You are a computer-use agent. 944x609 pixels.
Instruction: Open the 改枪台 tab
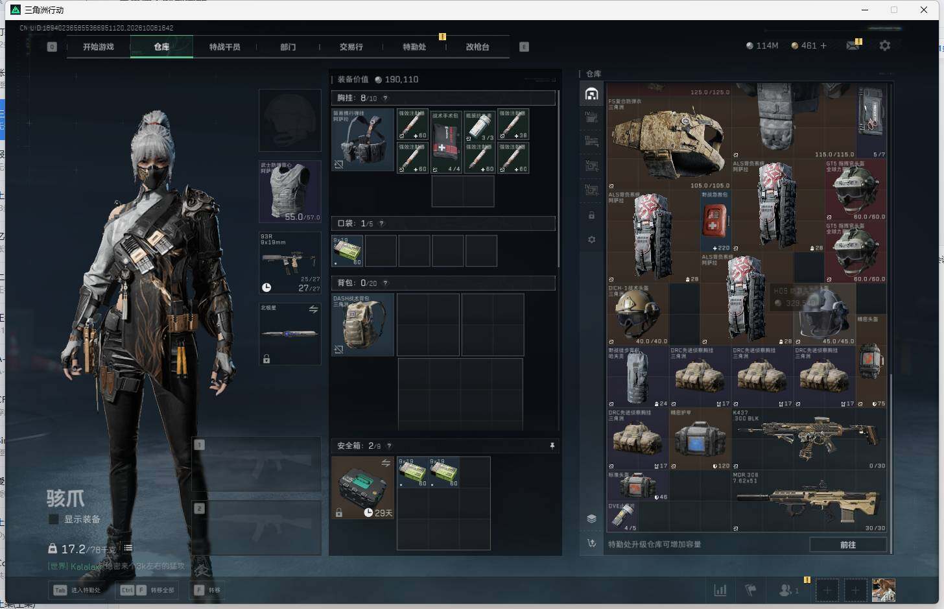(x=478, y=47)
